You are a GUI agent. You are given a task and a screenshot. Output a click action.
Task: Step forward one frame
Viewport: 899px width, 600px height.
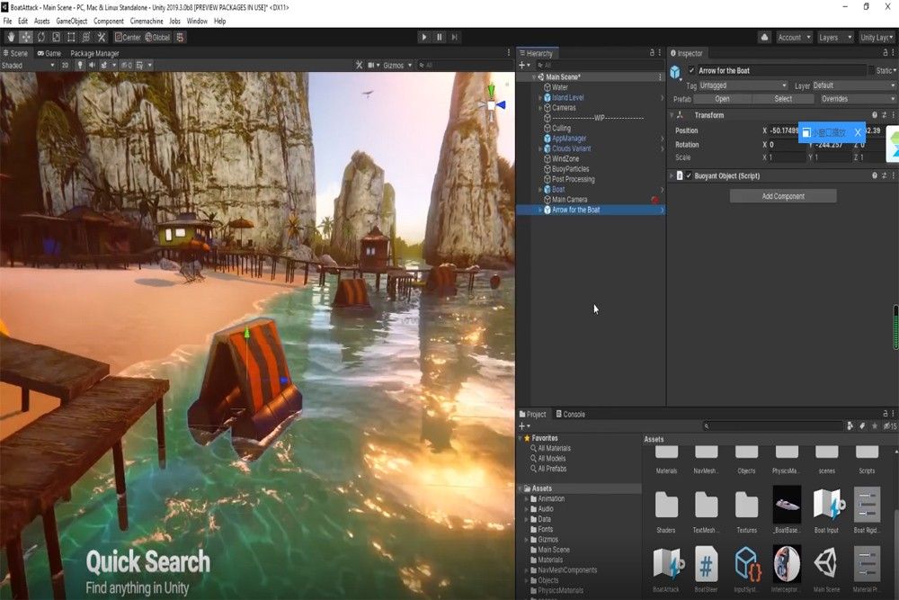coord(454,37)
